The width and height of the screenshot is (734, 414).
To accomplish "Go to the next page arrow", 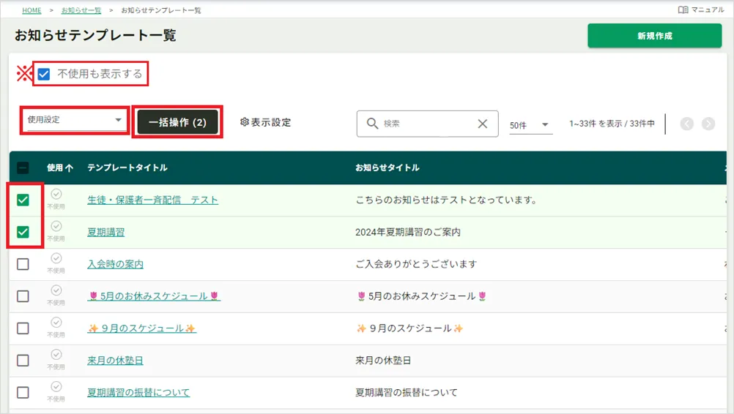I will [708, 124].
